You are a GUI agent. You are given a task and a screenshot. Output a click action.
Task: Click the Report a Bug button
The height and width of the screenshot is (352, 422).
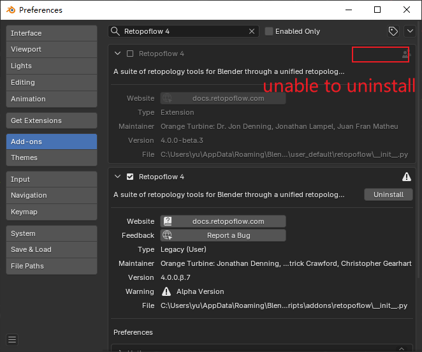click(x=223, y=235)
